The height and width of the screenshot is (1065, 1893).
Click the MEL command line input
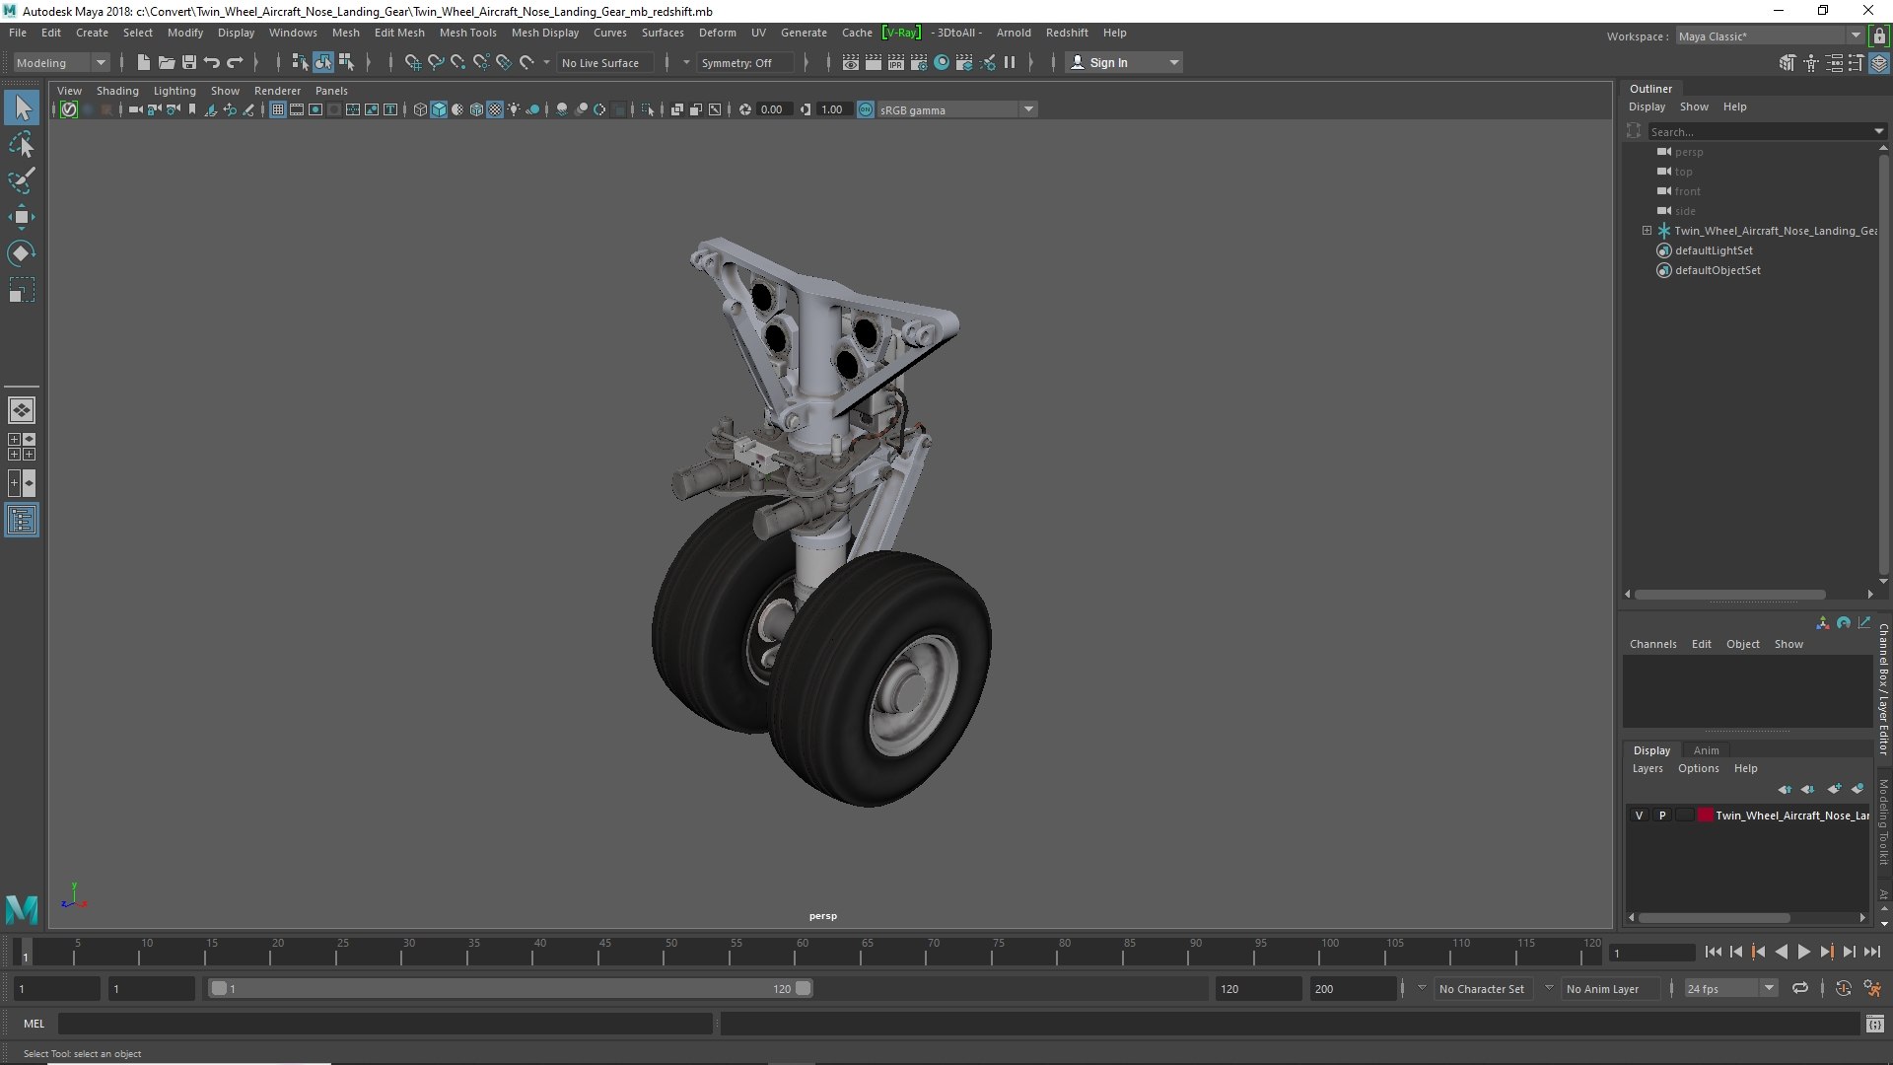[385, 1024]
